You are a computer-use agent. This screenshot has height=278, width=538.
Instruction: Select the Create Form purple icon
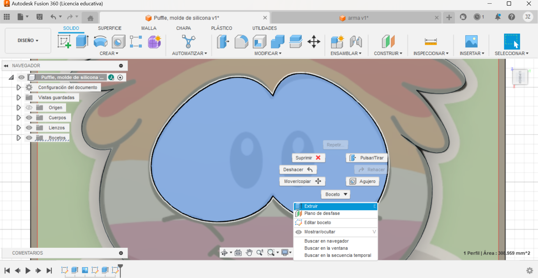point(155,42)
